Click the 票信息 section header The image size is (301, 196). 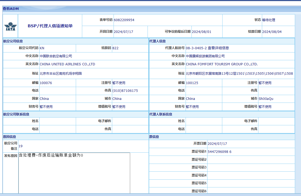click(154, 137)
